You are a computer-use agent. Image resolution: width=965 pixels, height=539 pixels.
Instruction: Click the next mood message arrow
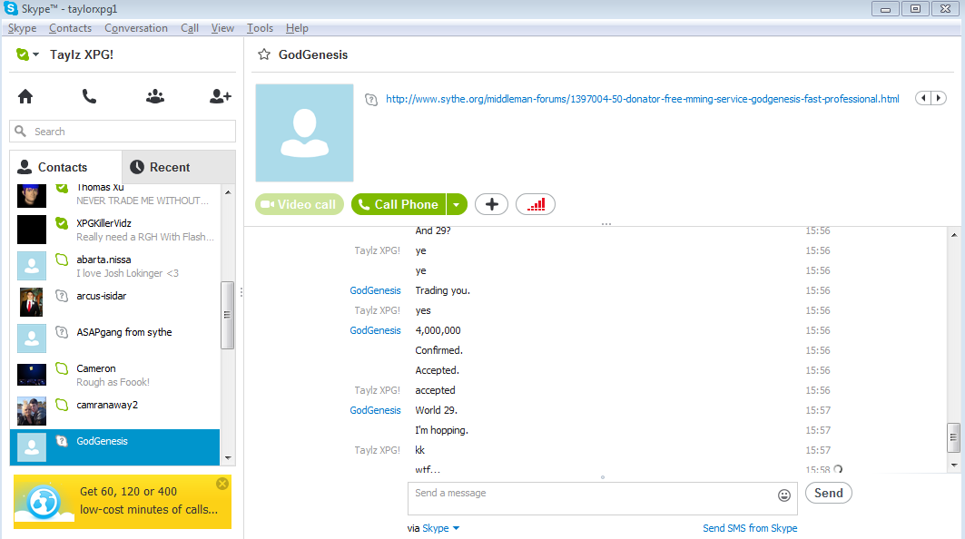click(x=939, y=98)
